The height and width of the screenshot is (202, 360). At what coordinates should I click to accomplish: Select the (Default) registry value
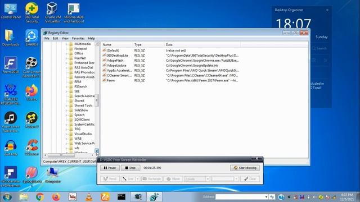tap(113, 50)
